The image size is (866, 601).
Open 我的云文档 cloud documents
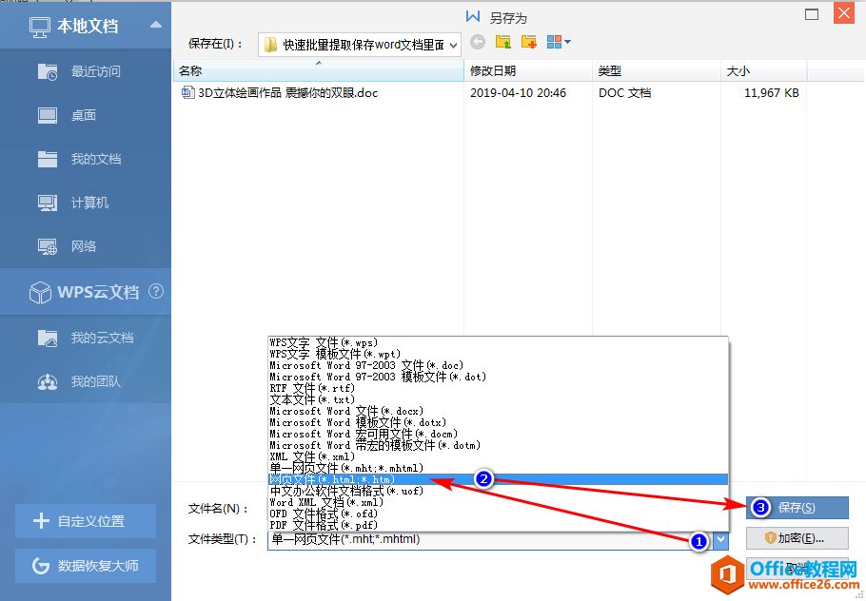(85, 338)
